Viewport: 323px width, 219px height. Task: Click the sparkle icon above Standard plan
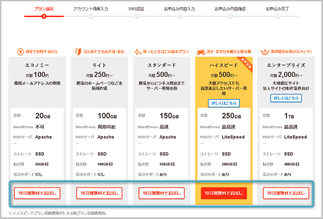(x=138, y=52)
